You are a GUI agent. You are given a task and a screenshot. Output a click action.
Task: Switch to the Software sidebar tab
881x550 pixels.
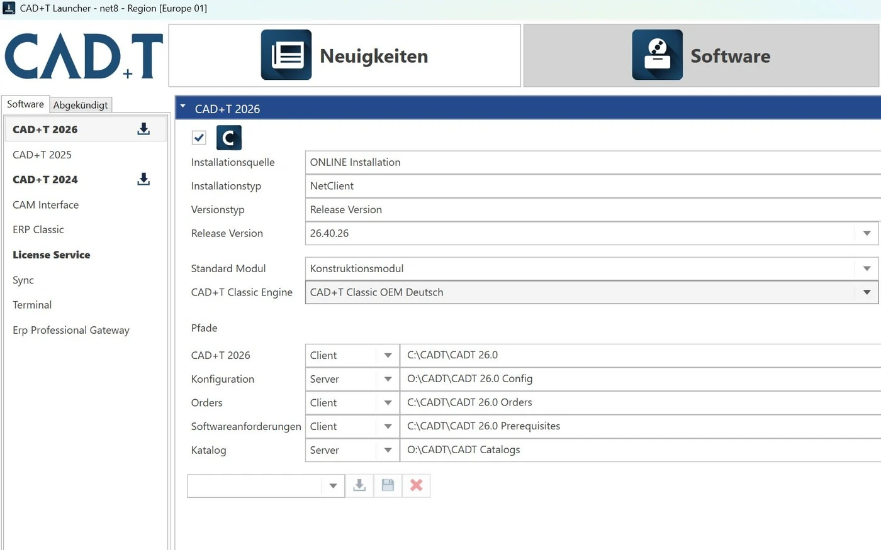(x=25, y=104)
